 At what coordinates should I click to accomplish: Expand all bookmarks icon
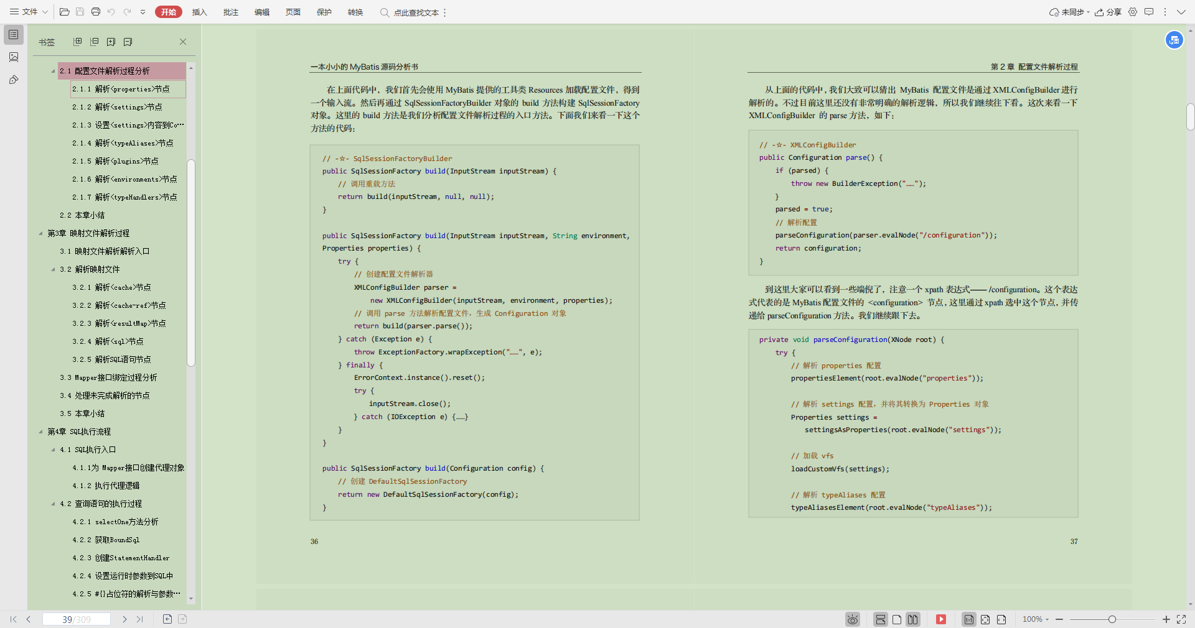(78, 42)
